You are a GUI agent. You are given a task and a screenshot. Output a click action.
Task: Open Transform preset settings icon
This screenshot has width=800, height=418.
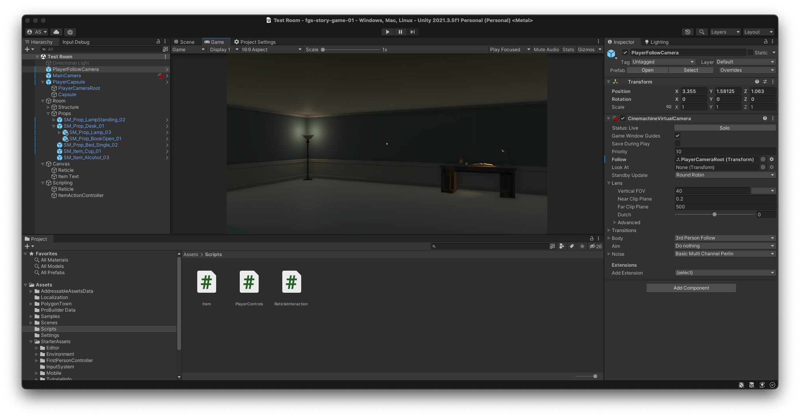pos(765,82)
